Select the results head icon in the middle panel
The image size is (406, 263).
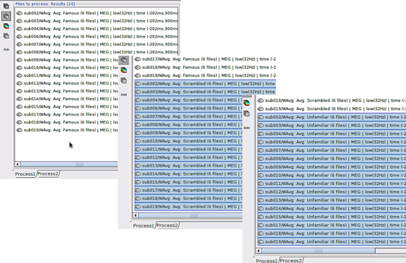pos(124,60)
